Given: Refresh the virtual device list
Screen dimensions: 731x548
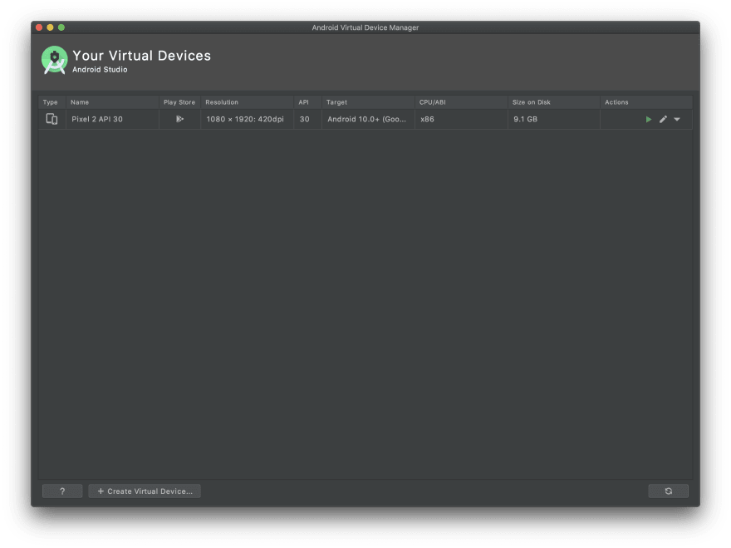Looking at the screenshot, I should click(668, 491).
